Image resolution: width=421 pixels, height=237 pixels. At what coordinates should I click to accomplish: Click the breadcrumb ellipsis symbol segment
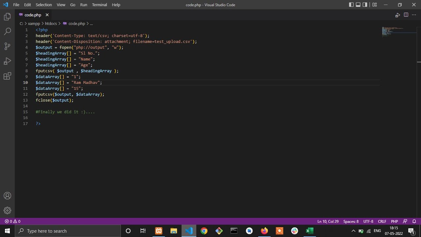tap(91, 24)
